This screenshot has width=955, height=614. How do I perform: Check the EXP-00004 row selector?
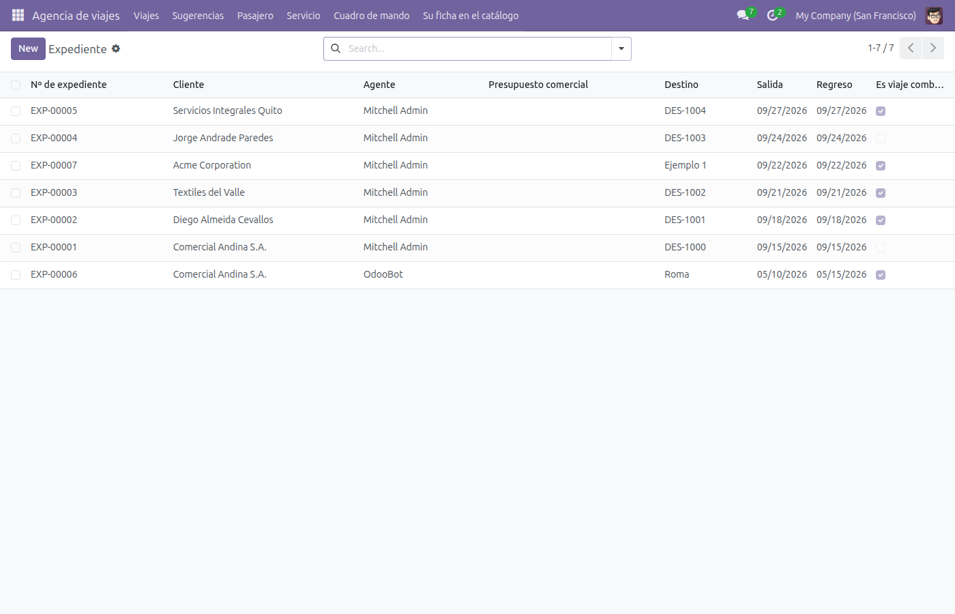(16, 138)
